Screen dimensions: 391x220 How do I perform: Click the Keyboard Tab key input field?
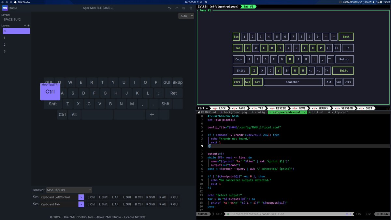59,204
